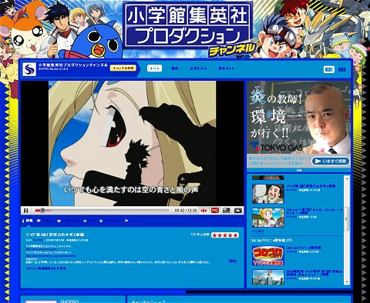
Task: Switch to grid view layout icon
Action: 341,69
